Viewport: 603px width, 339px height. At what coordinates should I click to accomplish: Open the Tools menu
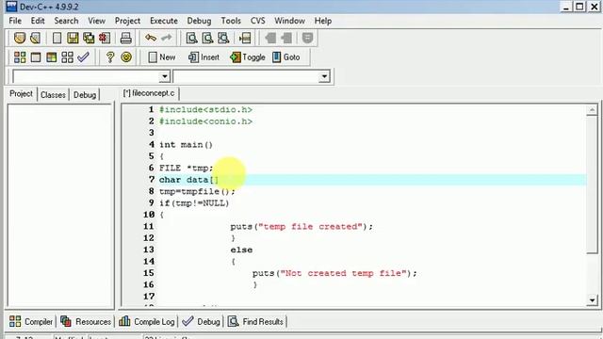pyautogui.click(x=231, y=21)
